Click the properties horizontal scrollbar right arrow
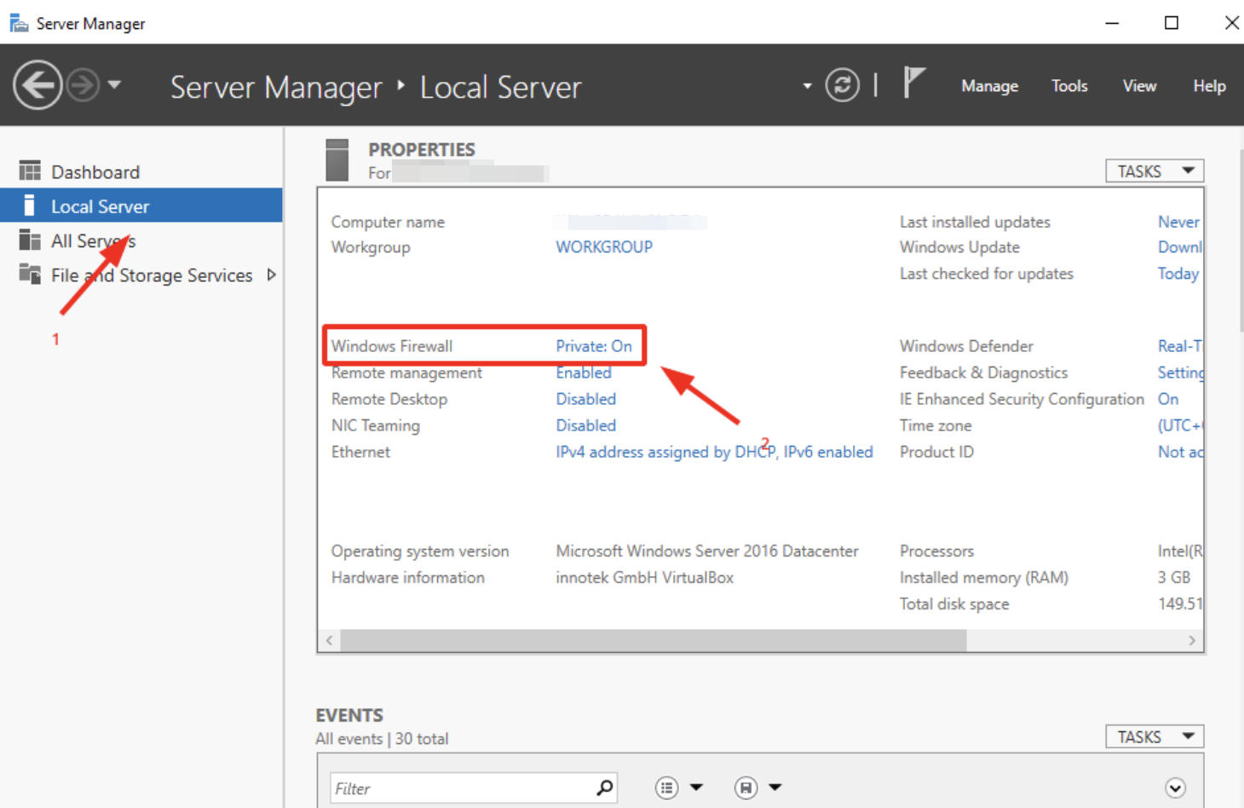 click(x=1191, y=641)
